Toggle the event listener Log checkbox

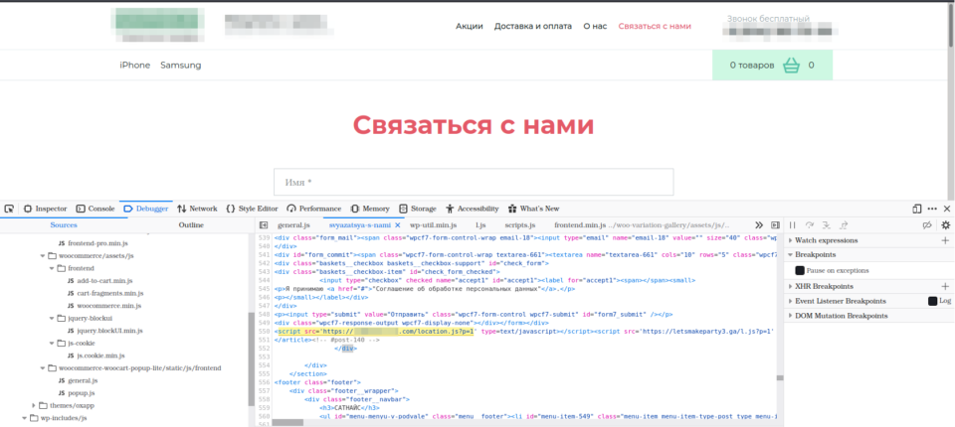point(932,300)
